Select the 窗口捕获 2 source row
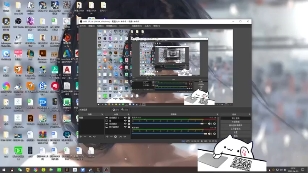The width and height of the screenshot is (308, 173). click(117, 118)
